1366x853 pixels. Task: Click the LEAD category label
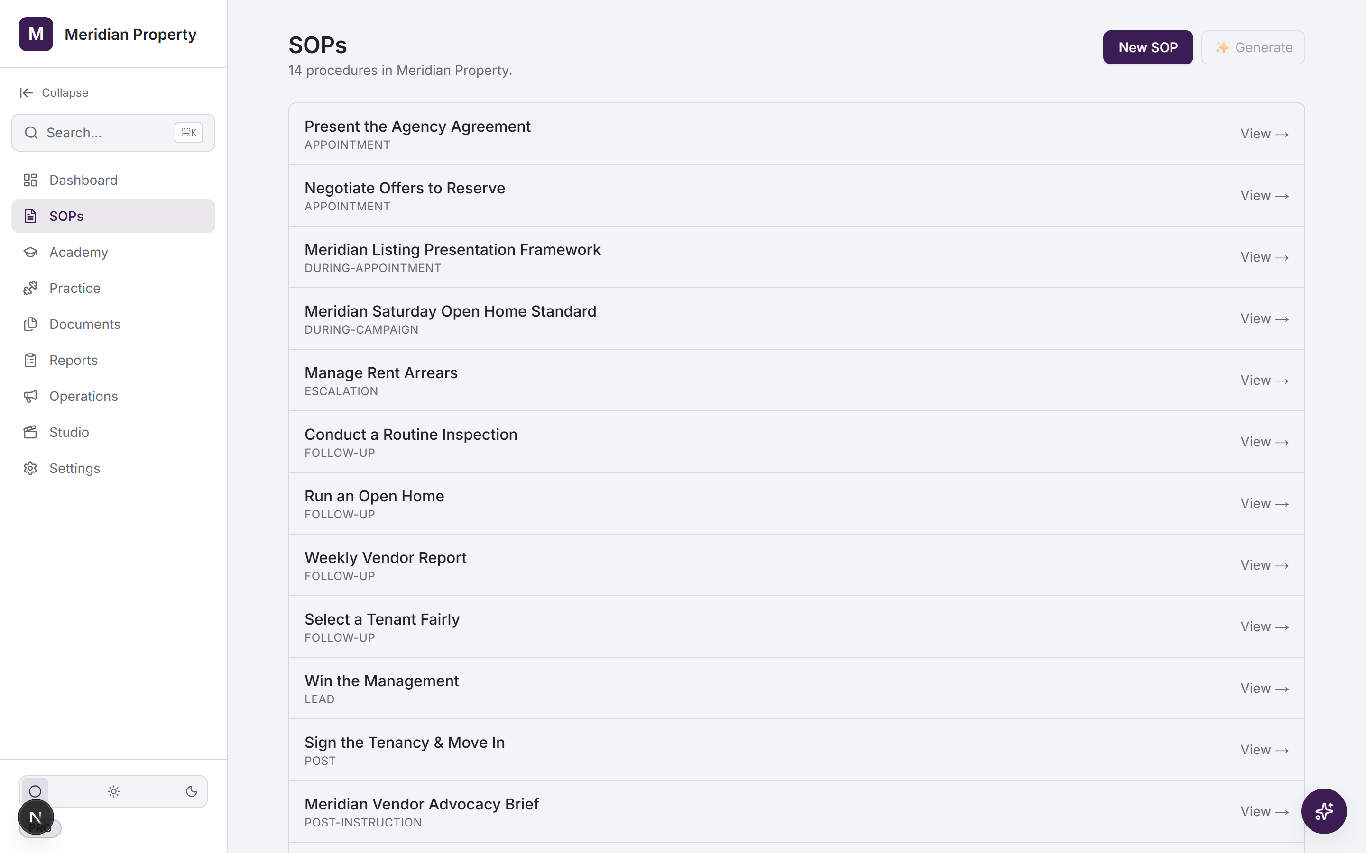click(320, 699)
